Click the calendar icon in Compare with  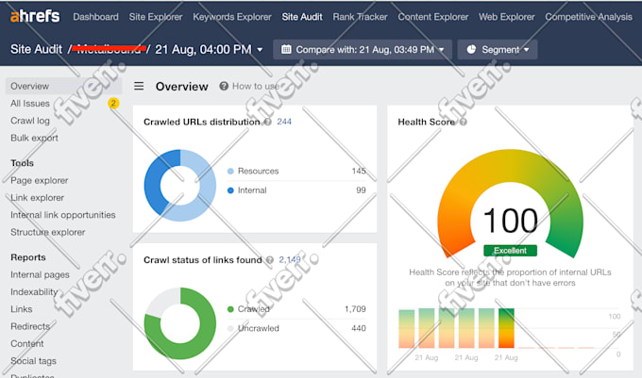coord(286,49)
